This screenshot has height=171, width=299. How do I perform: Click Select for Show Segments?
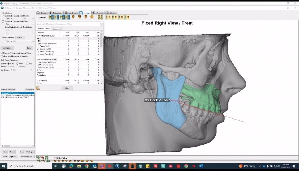pyautogui.click(x=20, y=38)
